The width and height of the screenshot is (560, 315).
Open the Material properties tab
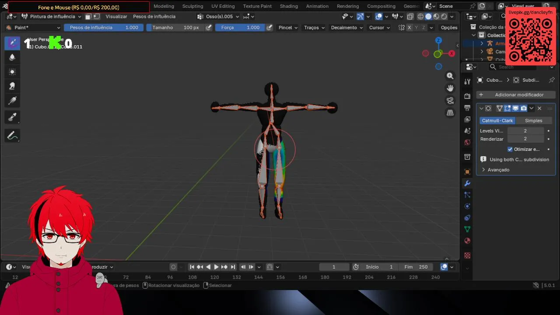467,241
